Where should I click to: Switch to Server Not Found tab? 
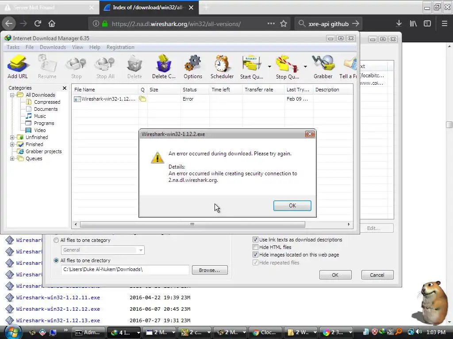(x=49, y=8)
